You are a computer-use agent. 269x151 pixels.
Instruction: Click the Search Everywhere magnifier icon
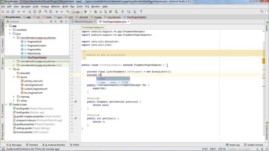click(x=262, y=11)
